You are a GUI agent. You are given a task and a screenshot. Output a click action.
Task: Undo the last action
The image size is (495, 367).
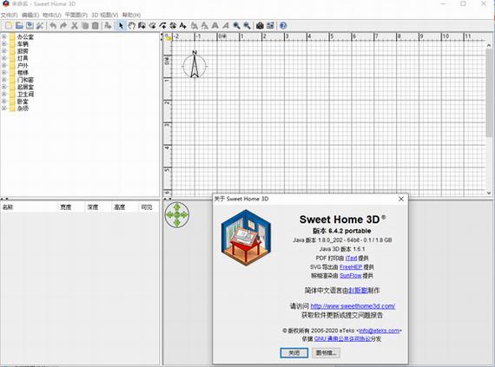[53, 25]
